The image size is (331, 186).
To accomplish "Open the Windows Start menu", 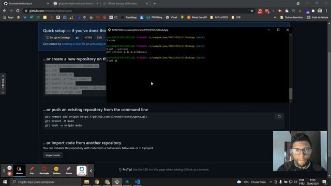I will 5,182.
